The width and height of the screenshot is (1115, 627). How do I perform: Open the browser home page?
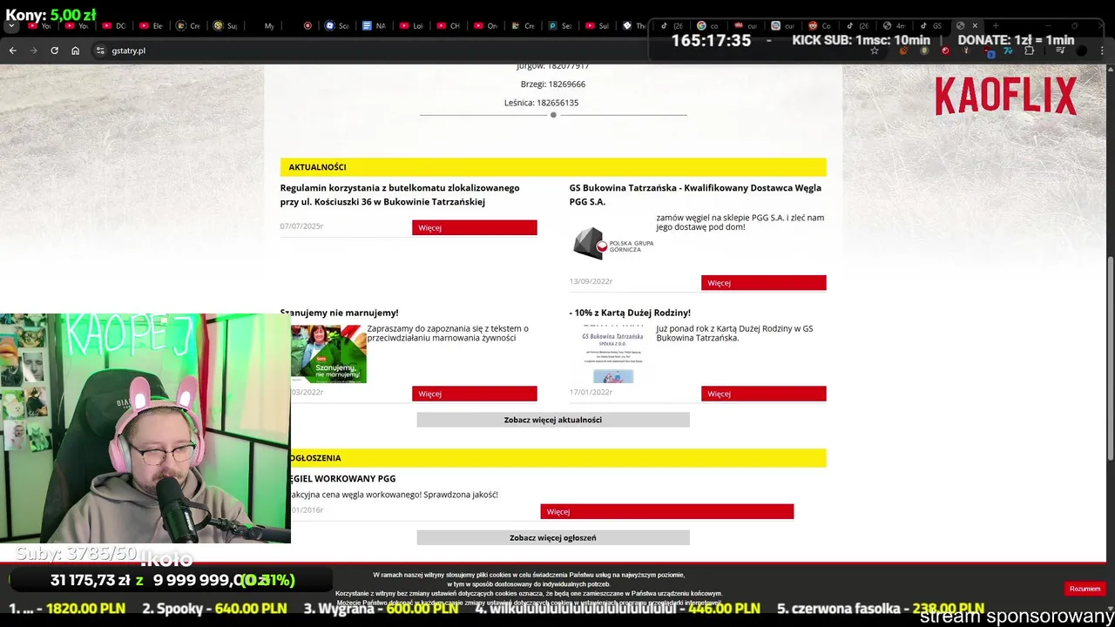[75, 51]
